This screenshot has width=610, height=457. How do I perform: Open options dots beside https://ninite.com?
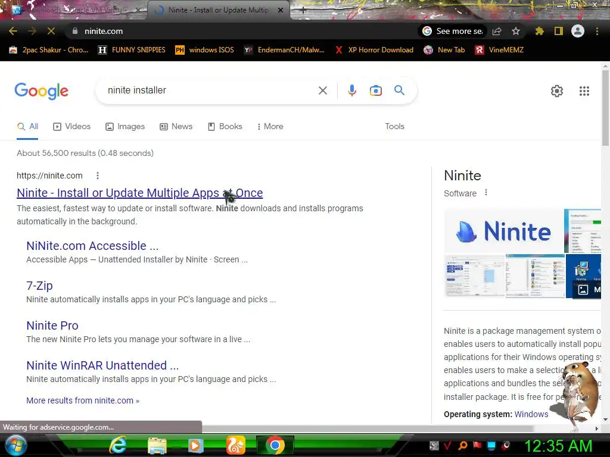point(98,176)
